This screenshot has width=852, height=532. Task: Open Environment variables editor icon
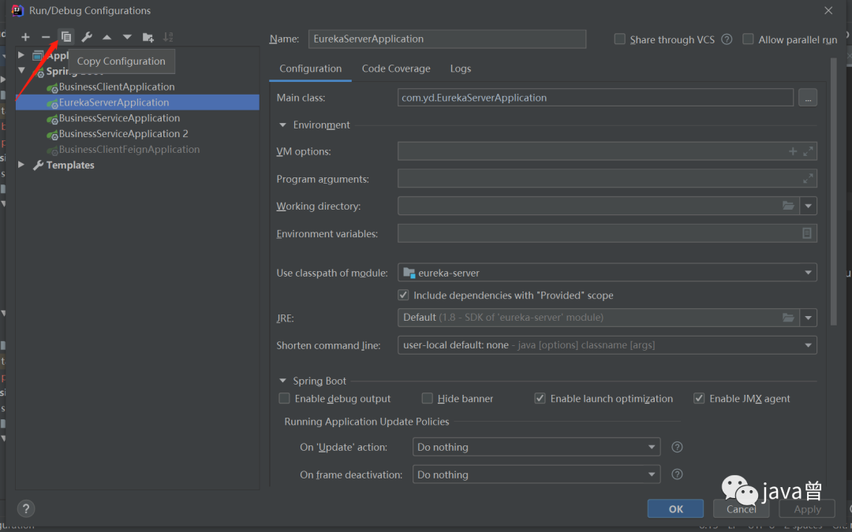click(x=807, y=233)
